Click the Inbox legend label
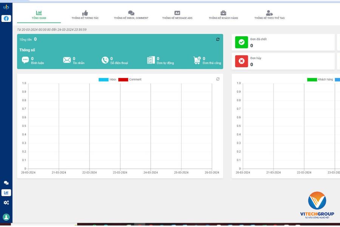340x227 pixels. click(113, 79)
